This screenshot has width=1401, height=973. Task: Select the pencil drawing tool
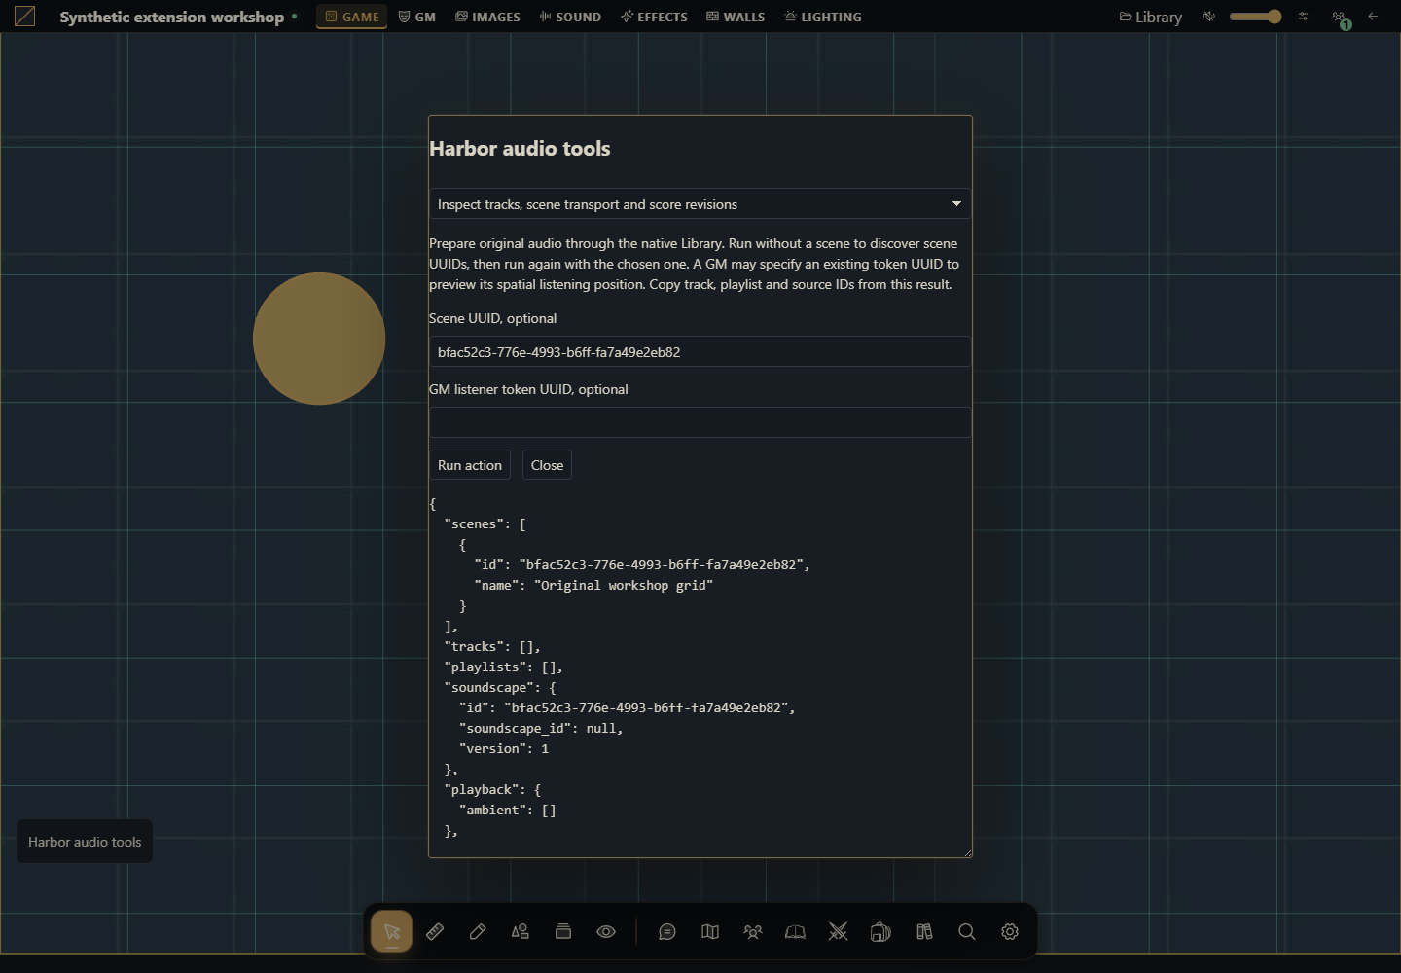(x=478, y=931)
